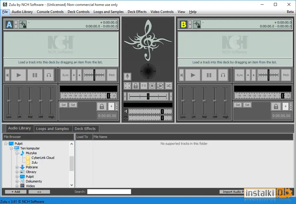Screen dimensions: 296x204
Task: Raise tempo with Deck A up-arrow button
Action: 79,75
